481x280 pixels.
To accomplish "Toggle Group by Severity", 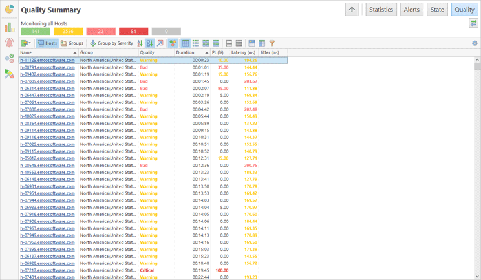I will [111, 43].
